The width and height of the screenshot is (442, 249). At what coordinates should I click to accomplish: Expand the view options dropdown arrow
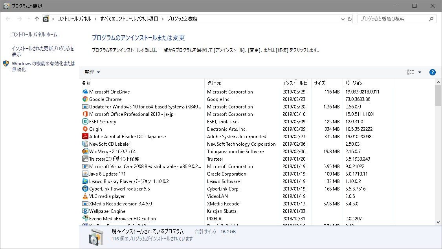(x=420, y=72)
